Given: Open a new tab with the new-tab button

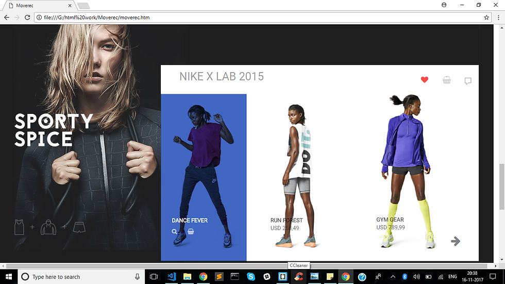Looking at the screenshot, I should point(83,6).
